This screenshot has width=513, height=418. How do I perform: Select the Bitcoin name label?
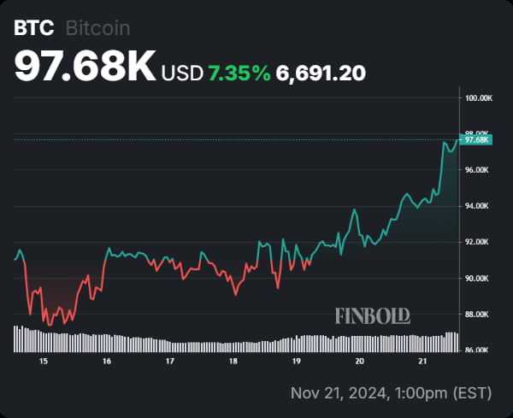coord(97,28)
